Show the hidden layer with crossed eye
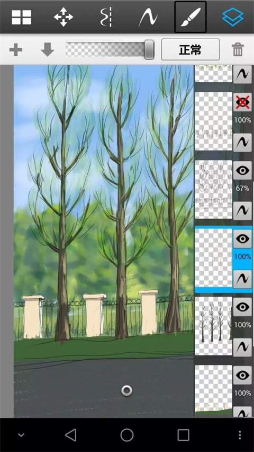The width and height of the screenshot is (254, 452). pos(242,102)
